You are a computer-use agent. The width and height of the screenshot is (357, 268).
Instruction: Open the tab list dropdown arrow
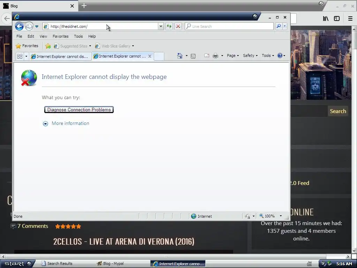[26, 56]
